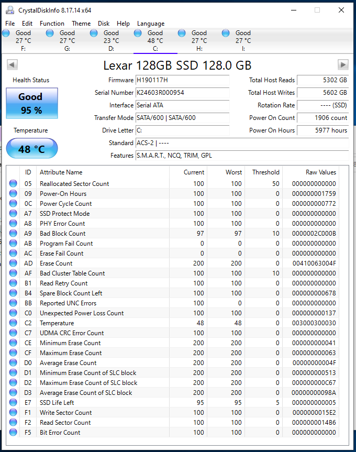356x452 pixels.
Task: Open the File menu
Action: coord(10,24)
